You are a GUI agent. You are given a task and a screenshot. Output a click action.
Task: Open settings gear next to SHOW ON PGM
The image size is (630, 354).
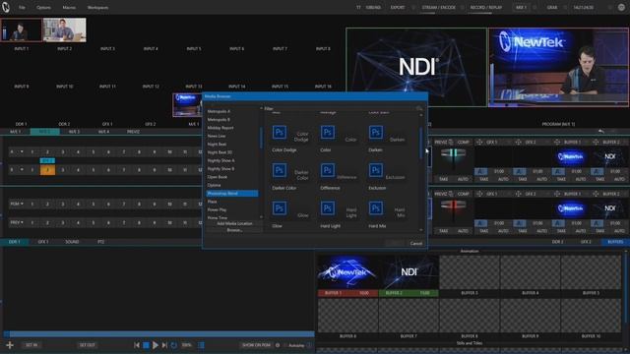(x=278, y=345)
